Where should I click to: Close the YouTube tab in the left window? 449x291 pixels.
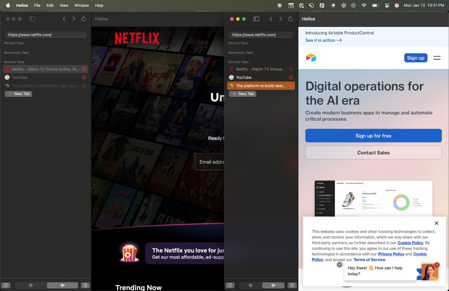pos(84,78)
